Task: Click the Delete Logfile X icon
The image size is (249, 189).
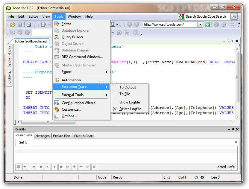Action: click(115, 109)
